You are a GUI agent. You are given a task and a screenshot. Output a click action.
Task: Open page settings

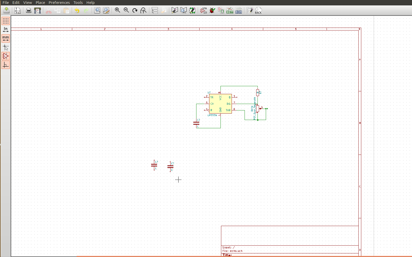(x=18, y=10)
